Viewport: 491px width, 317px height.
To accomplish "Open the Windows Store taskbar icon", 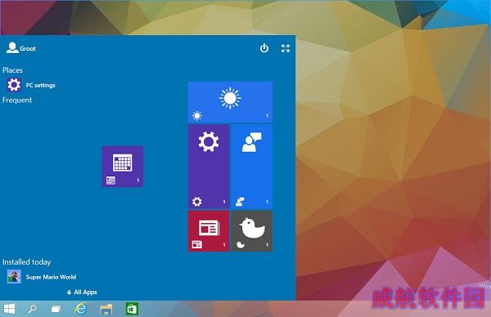I will [x=132, y=309].
